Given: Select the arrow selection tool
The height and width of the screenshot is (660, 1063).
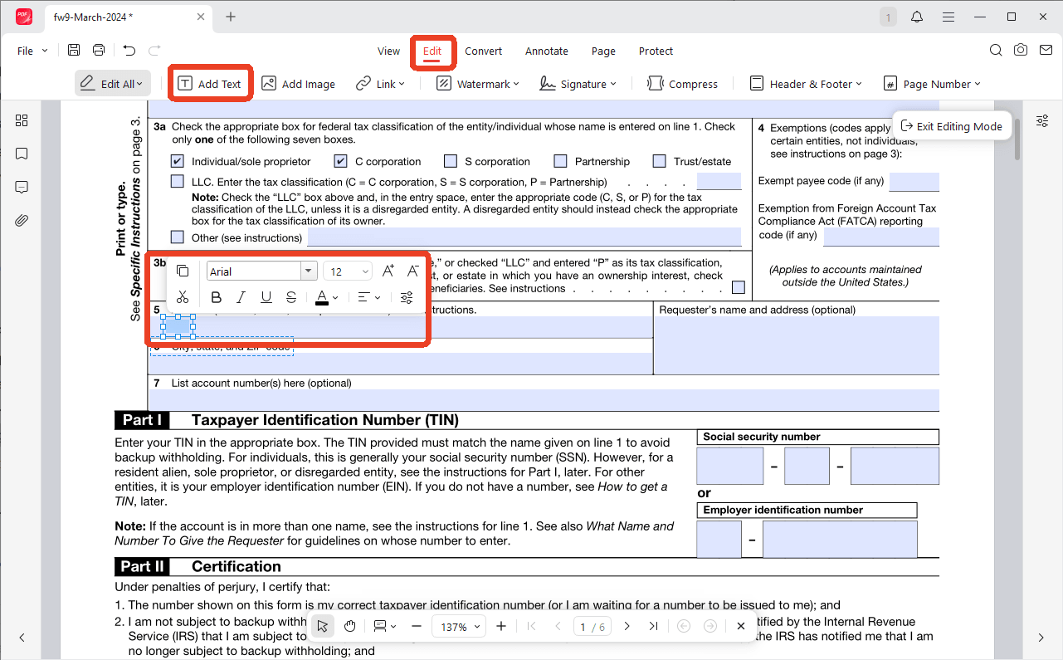Looking at the screenshot, I should pos(324,626).
